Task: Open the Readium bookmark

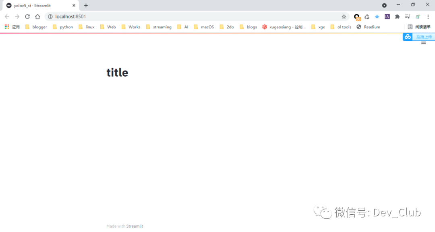Action: (369, 27)
